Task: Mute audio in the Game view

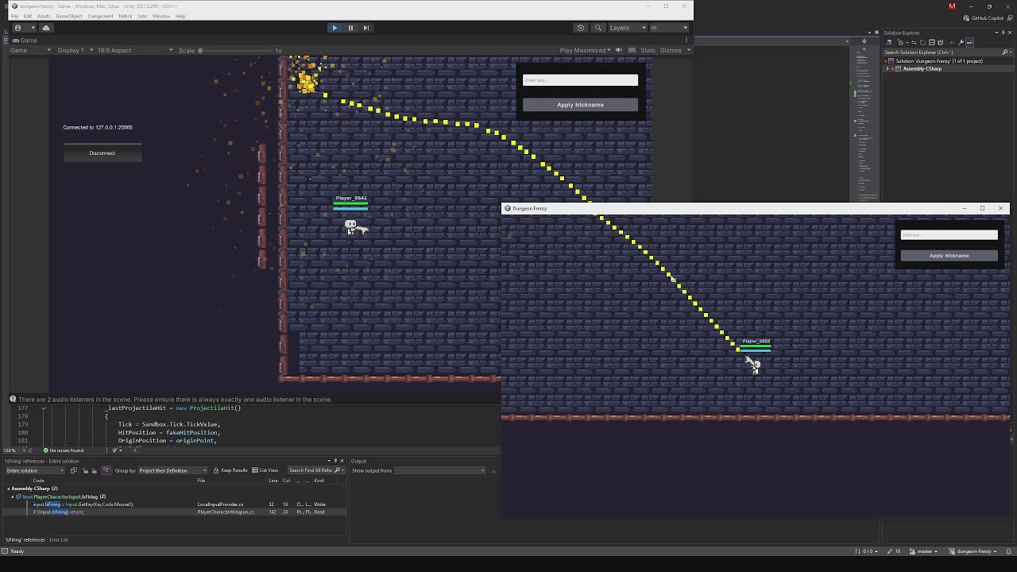Action: tap(619, 50)
